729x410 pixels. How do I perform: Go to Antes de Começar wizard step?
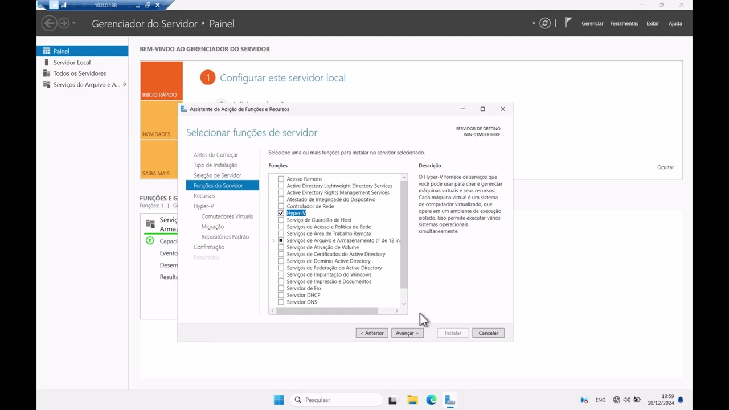(x=216, y=155)
